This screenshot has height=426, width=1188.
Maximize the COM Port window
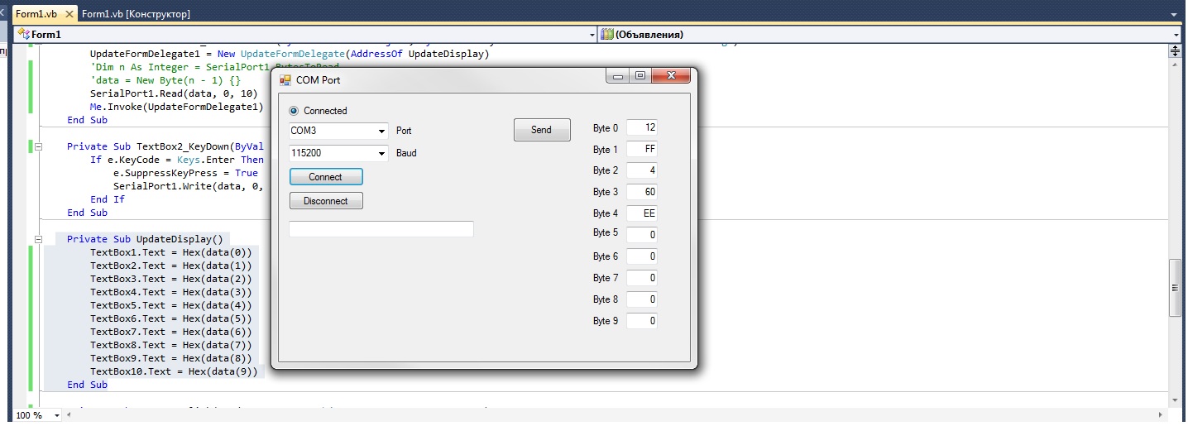(x=640, y=76)
